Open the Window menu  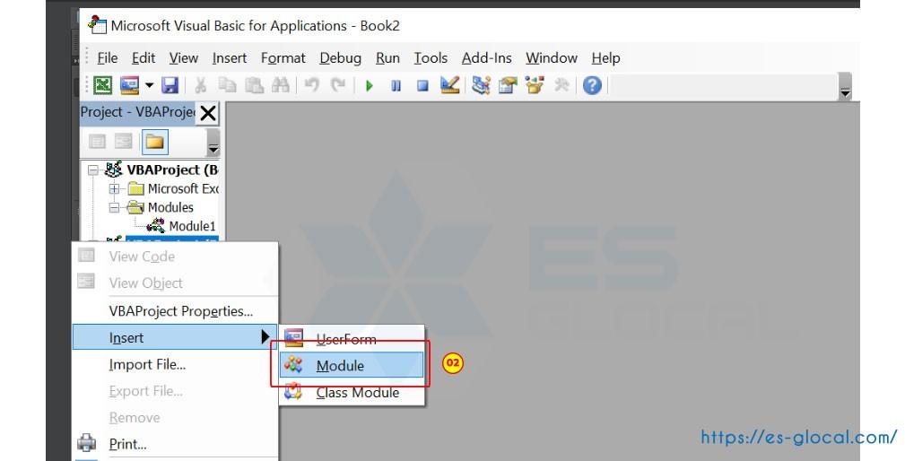click(x=552, y=58)
